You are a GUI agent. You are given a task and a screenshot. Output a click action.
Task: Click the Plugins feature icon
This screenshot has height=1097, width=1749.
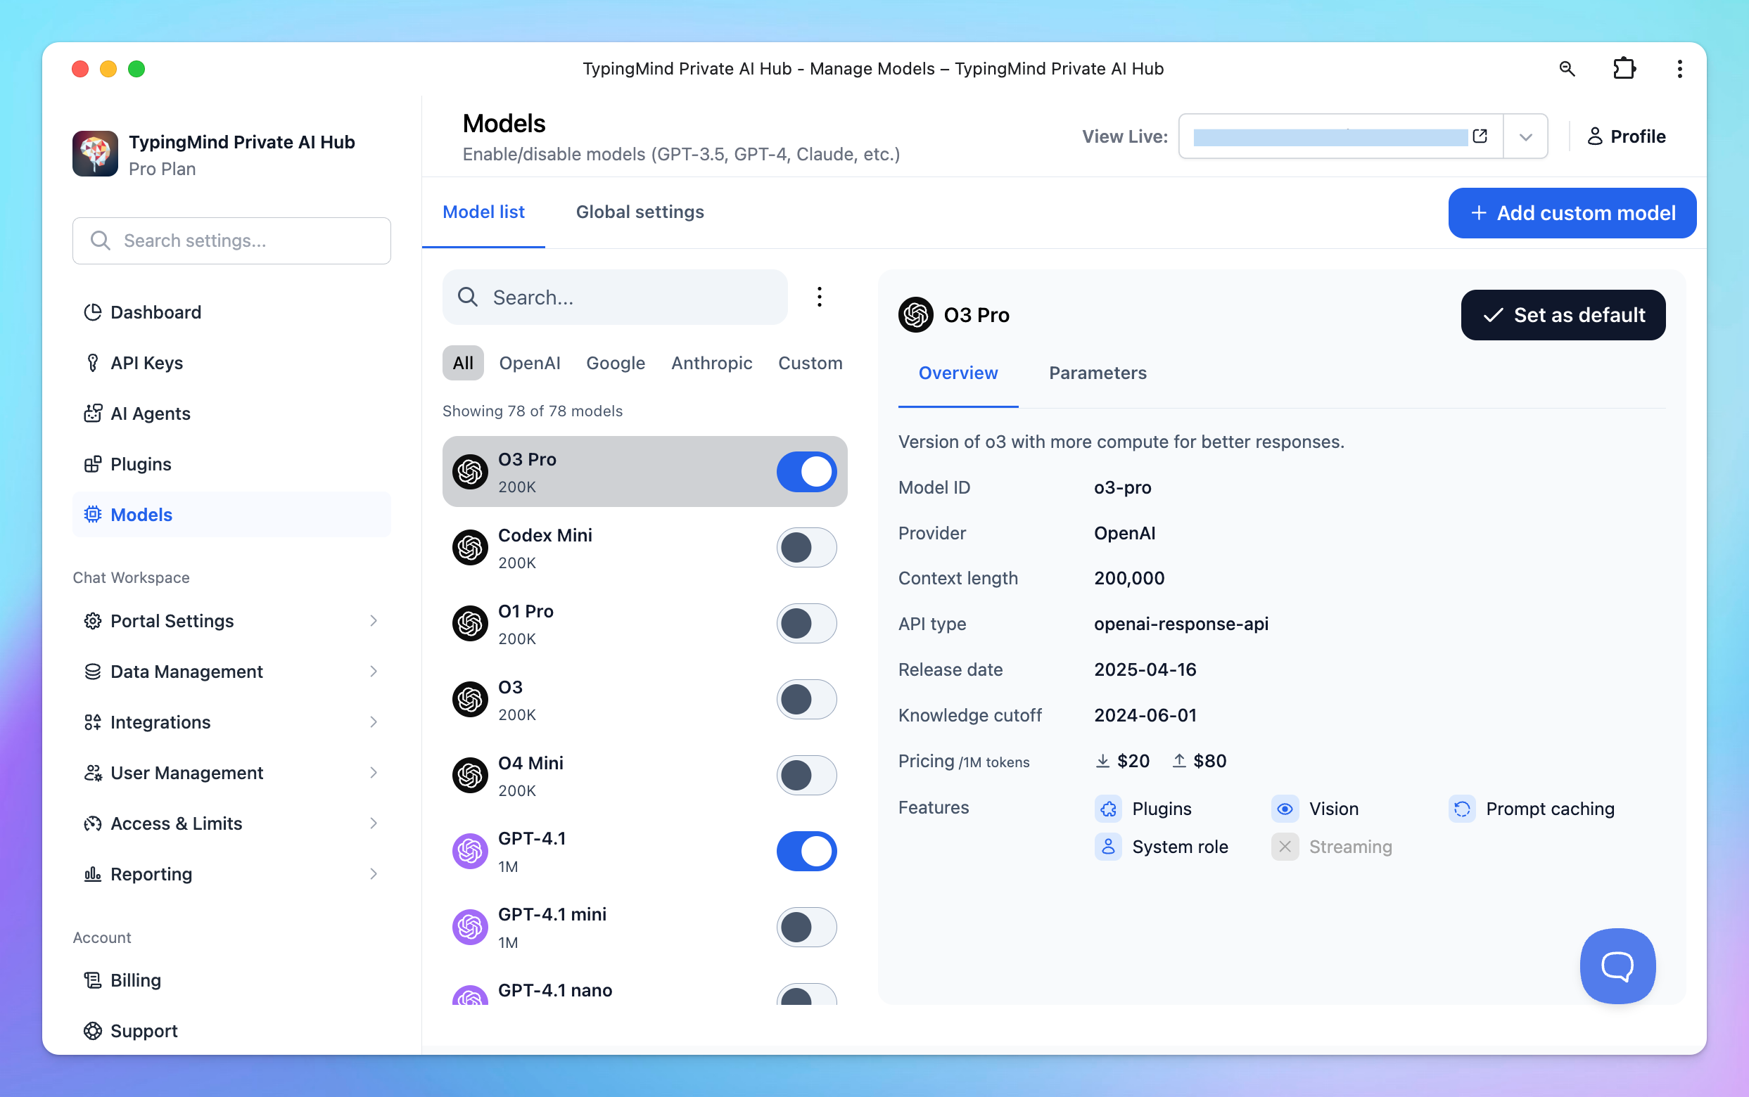point(1108,809)
